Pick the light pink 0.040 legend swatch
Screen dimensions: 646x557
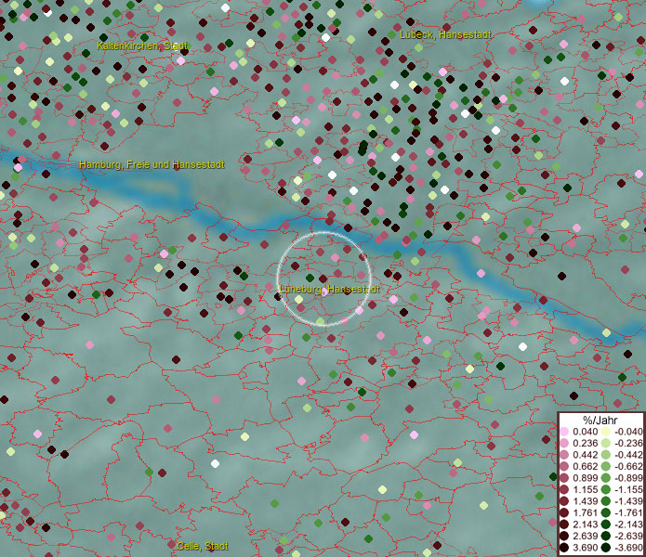click(x=564, y=432)
